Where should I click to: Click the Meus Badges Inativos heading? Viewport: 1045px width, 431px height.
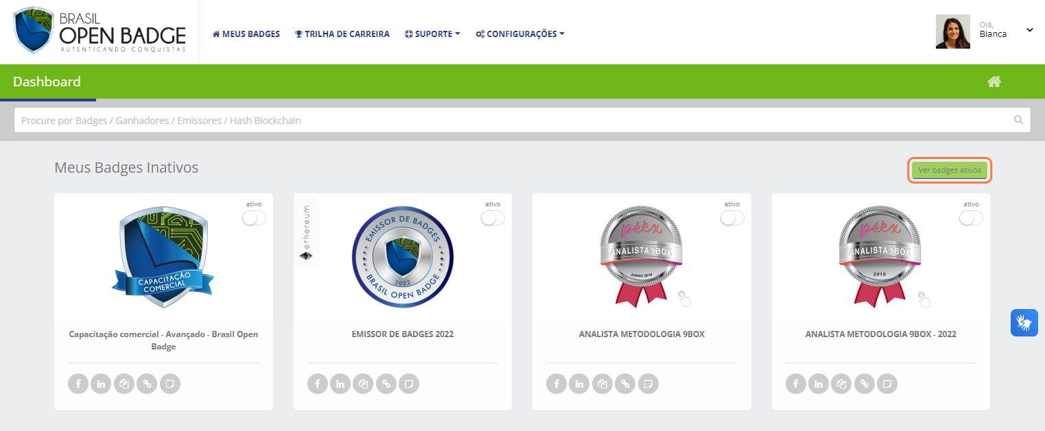[x=126, y=167]
